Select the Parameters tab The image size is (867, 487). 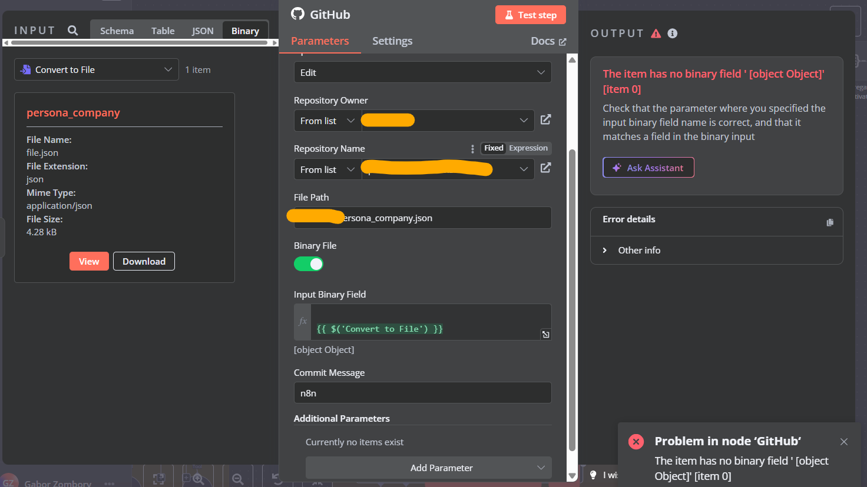(x=320, y=41)
